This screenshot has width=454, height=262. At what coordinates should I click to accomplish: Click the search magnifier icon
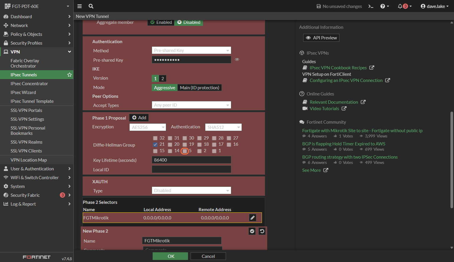click(91, 6)
